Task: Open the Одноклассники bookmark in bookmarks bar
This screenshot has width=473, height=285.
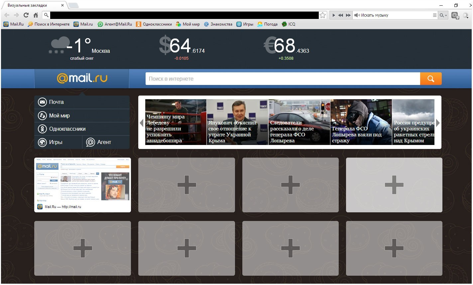Action: (154, 24)
